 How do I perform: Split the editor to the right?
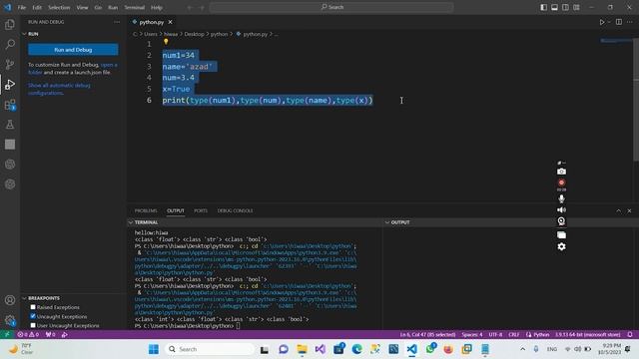[x=619, y=22]
